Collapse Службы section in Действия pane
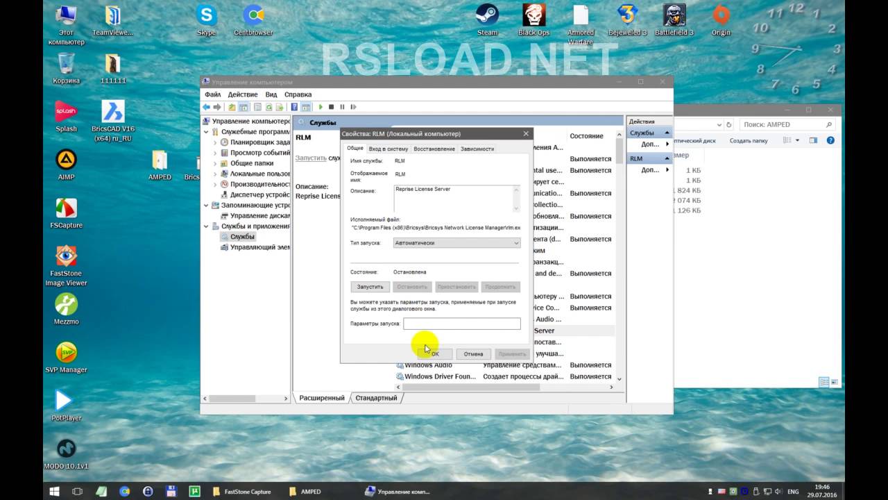This screenshot has width=888, height=500. (667, 133)
